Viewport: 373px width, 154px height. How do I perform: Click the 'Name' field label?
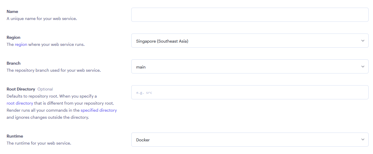pyautogui.click(x=12, y=11)
